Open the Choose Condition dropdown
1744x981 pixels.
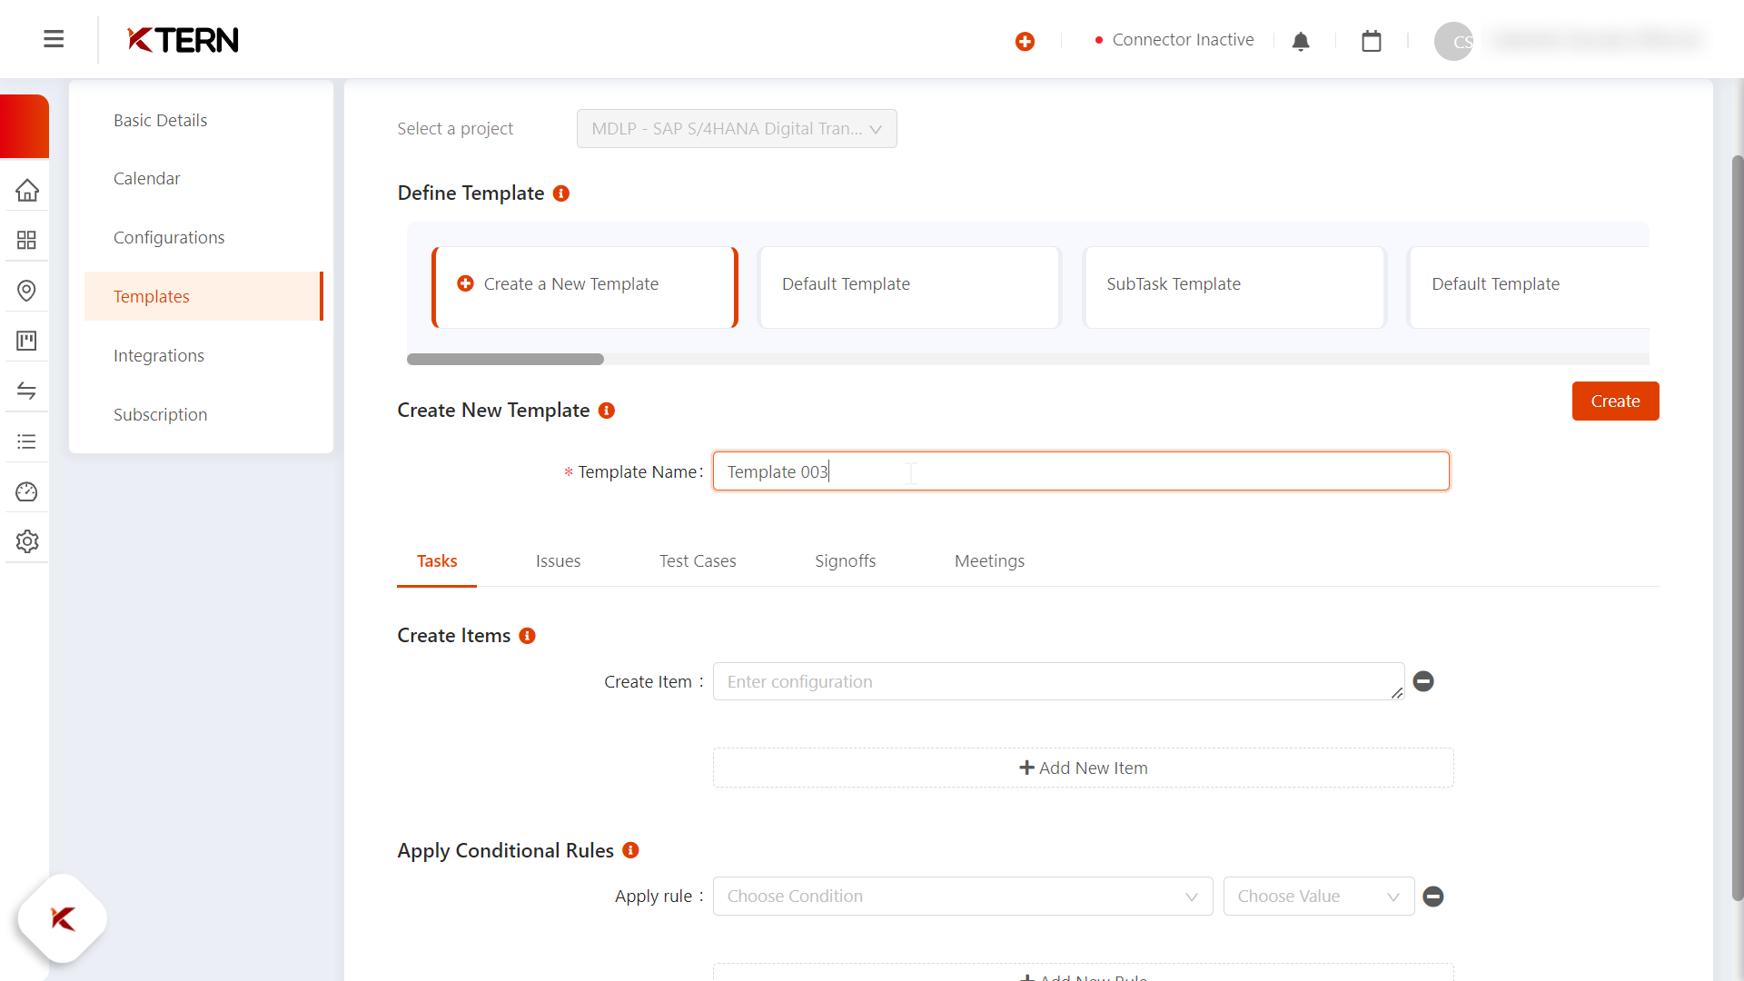pyautogui.click(x=962, y=897)
